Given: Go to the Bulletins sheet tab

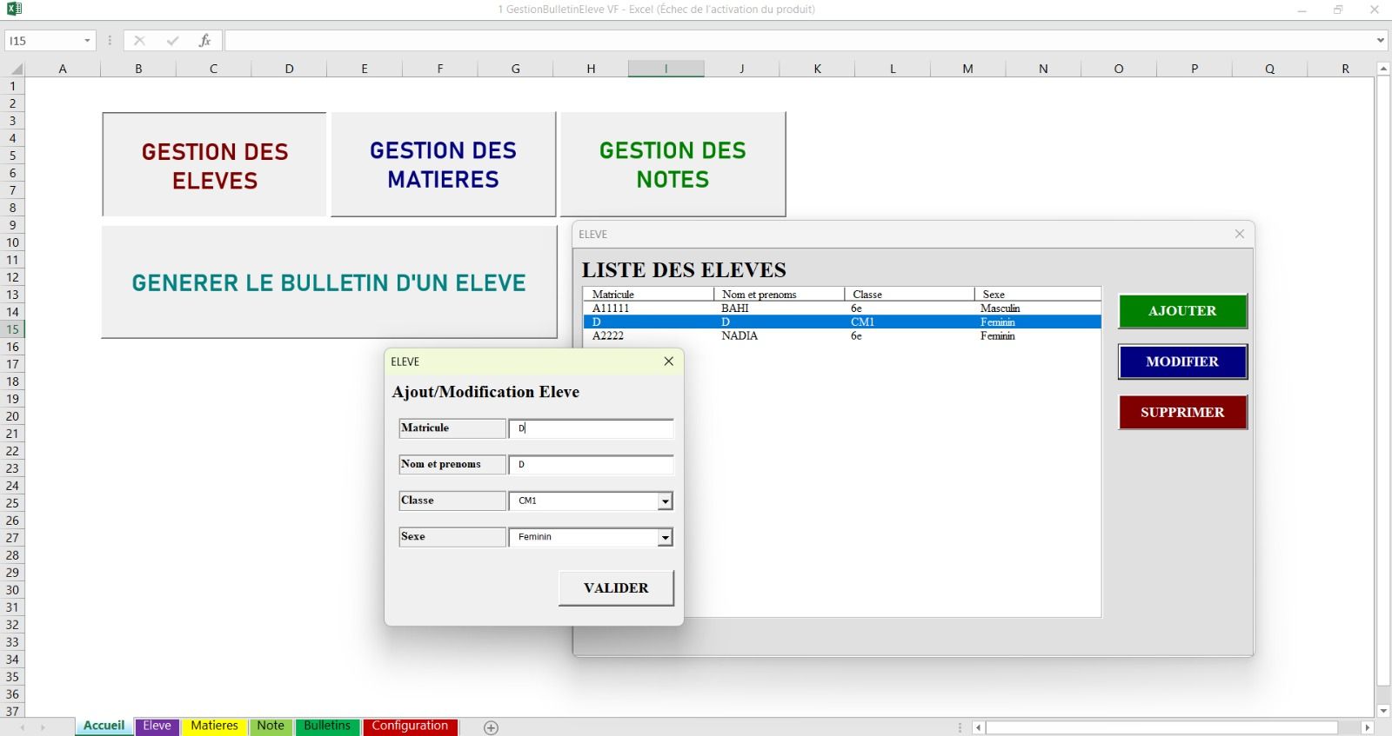Looking at the screenshot, I should pos(327,726).
